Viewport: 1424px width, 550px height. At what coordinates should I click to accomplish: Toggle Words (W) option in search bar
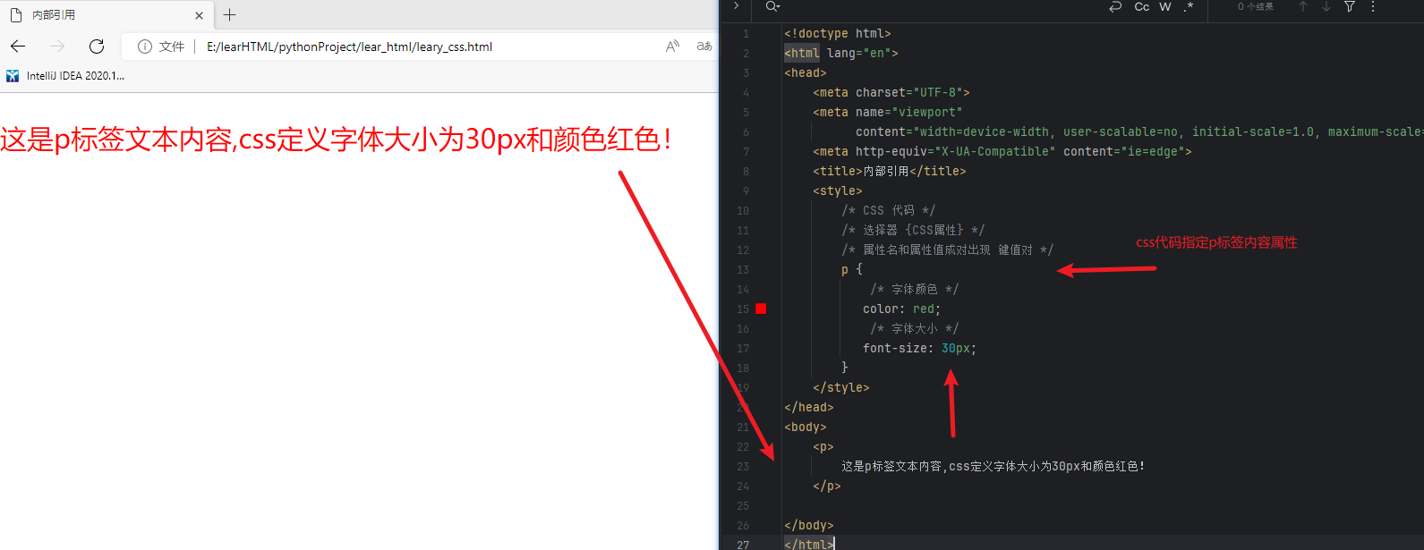click(x=1165, y=6)
